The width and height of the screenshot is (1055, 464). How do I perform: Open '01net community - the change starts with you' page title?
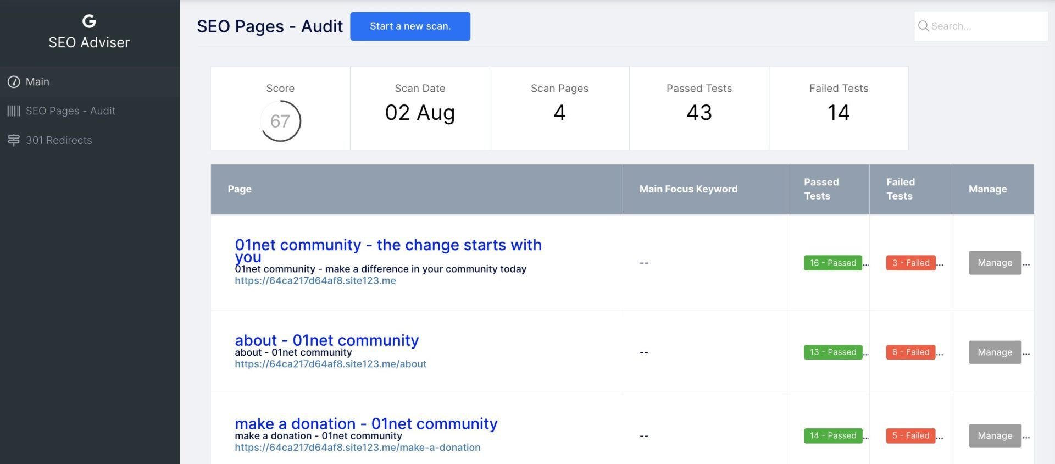point(388,251)
